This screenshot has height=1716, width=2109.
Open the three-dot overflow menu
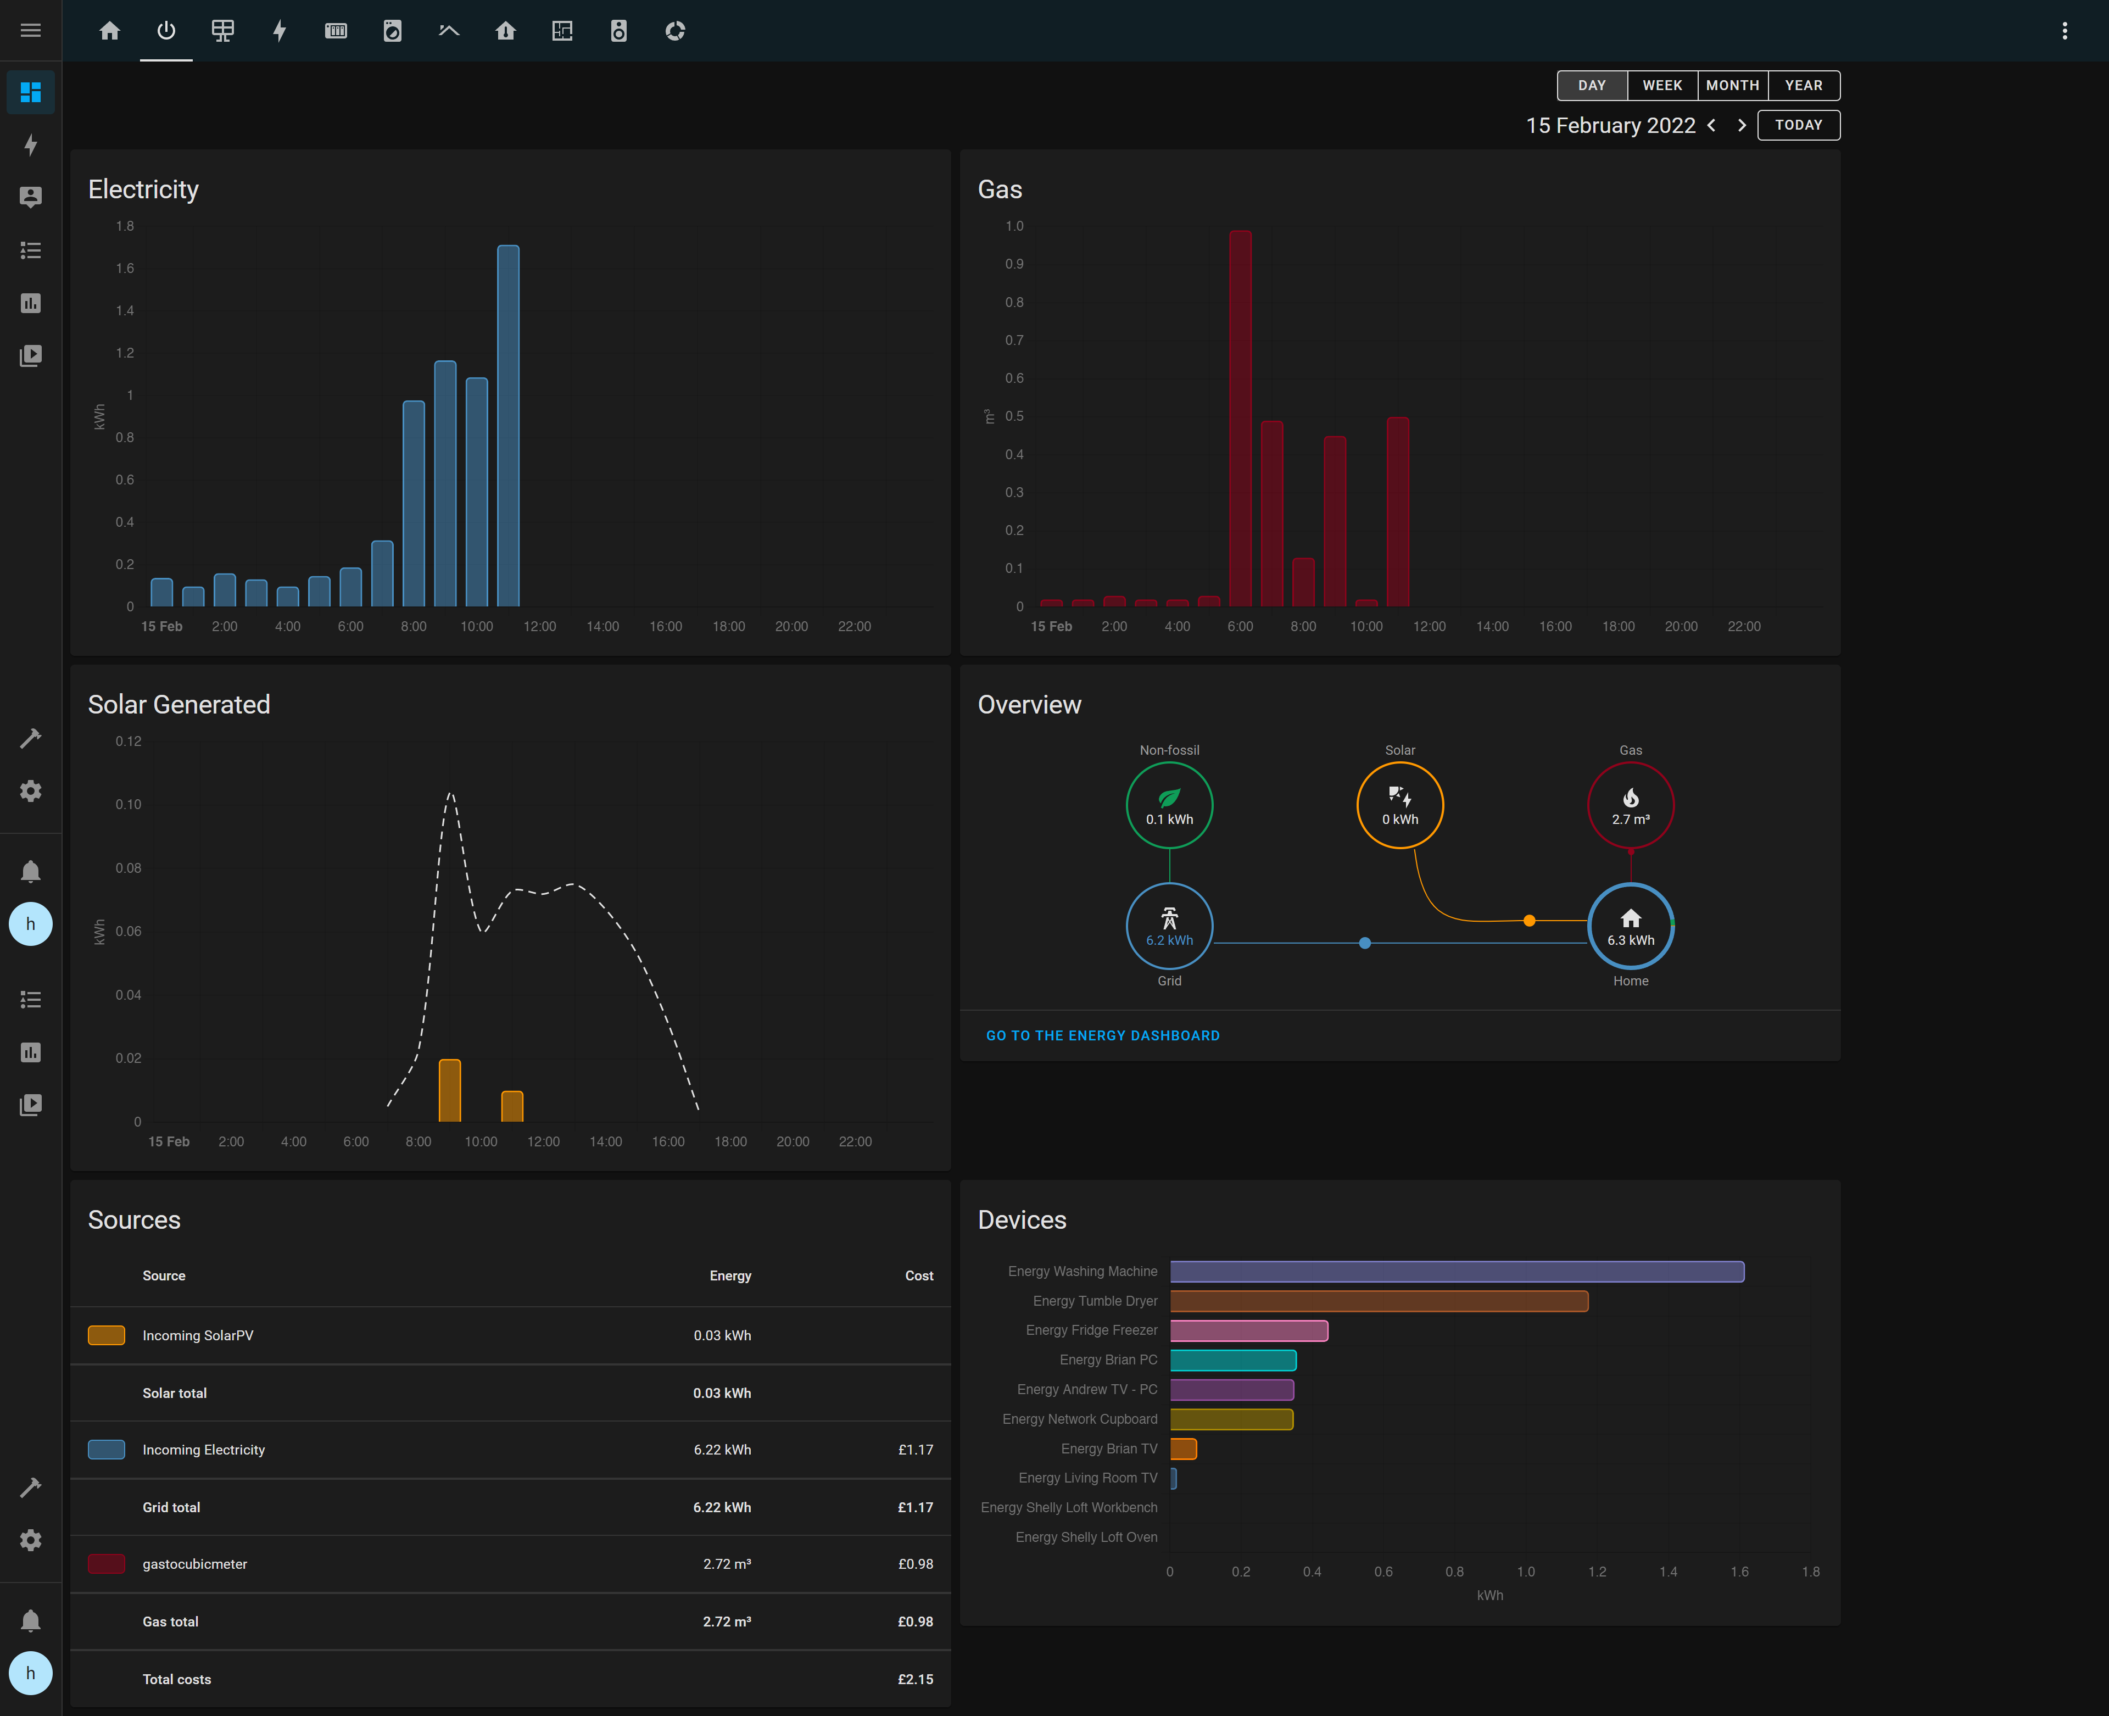[2065, 31]
